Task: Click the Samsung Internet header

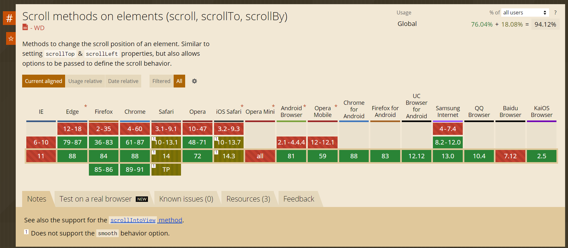Action: (x=448, y=112)
